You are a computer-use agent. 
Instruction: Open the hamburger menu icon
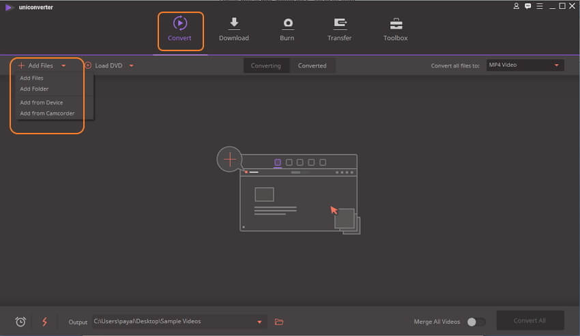coord(540,6)
